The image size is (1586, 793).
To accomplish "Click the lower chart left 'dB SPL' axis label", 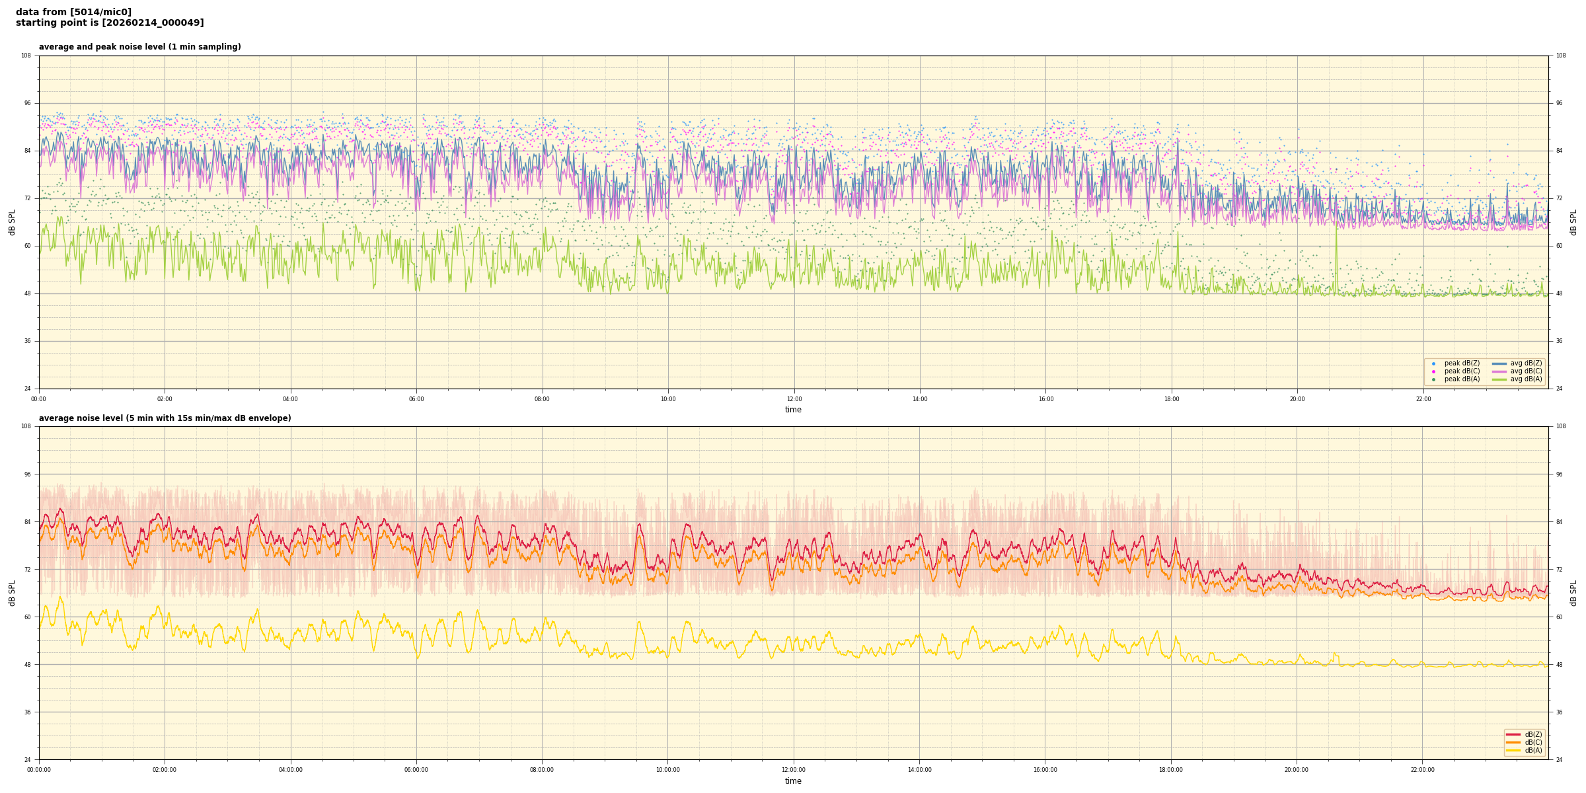I will pos(12,593).
